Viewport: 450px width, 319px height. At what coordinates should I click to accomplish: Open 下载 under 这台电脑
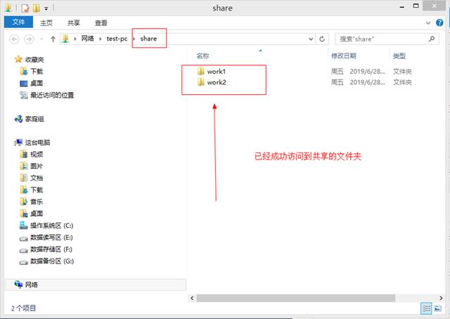(32, 190)
